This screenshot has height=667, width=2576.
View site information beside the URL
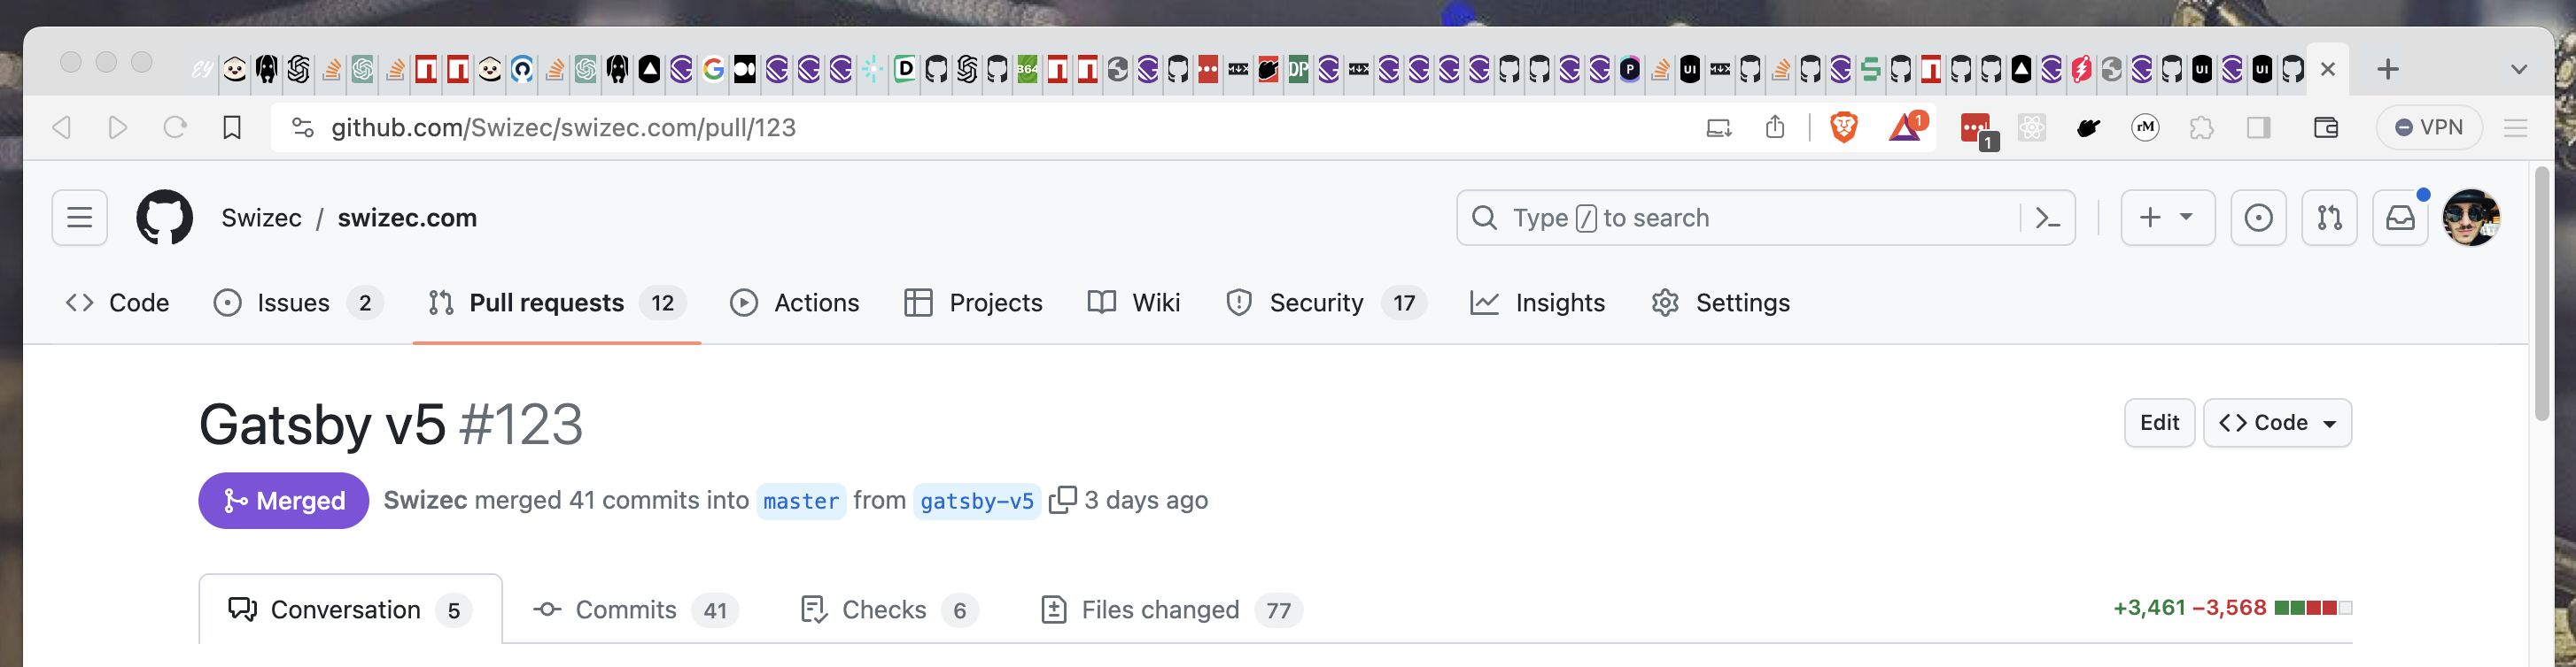click(x=302, y=127)
